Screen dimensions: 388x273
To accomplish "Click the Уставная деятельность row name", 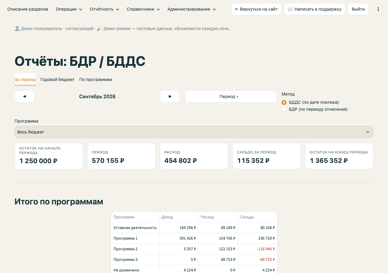I will click(135, 227).
